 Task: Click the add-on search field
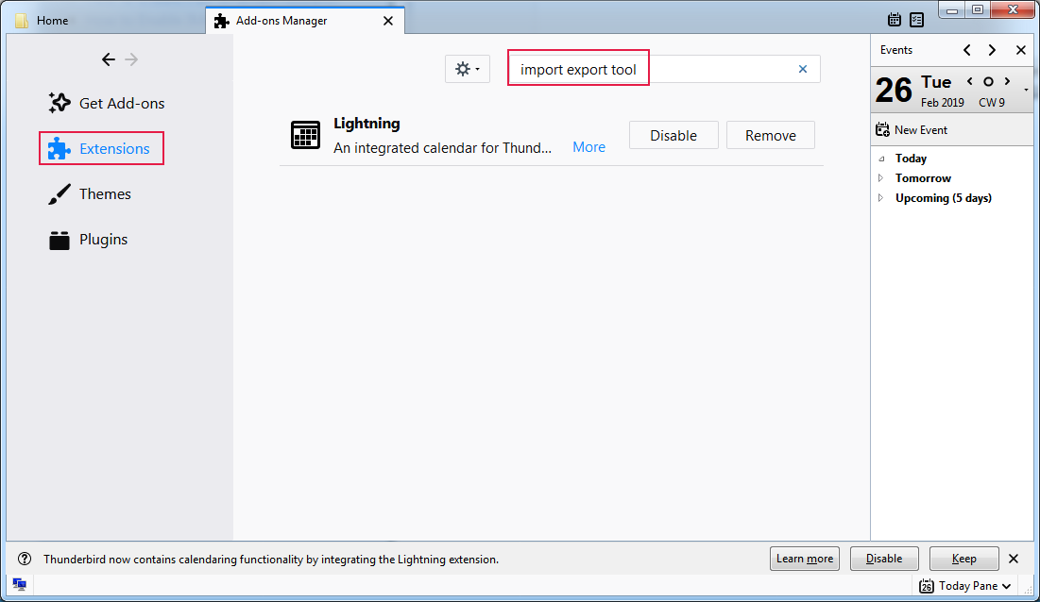click(663, 69)
